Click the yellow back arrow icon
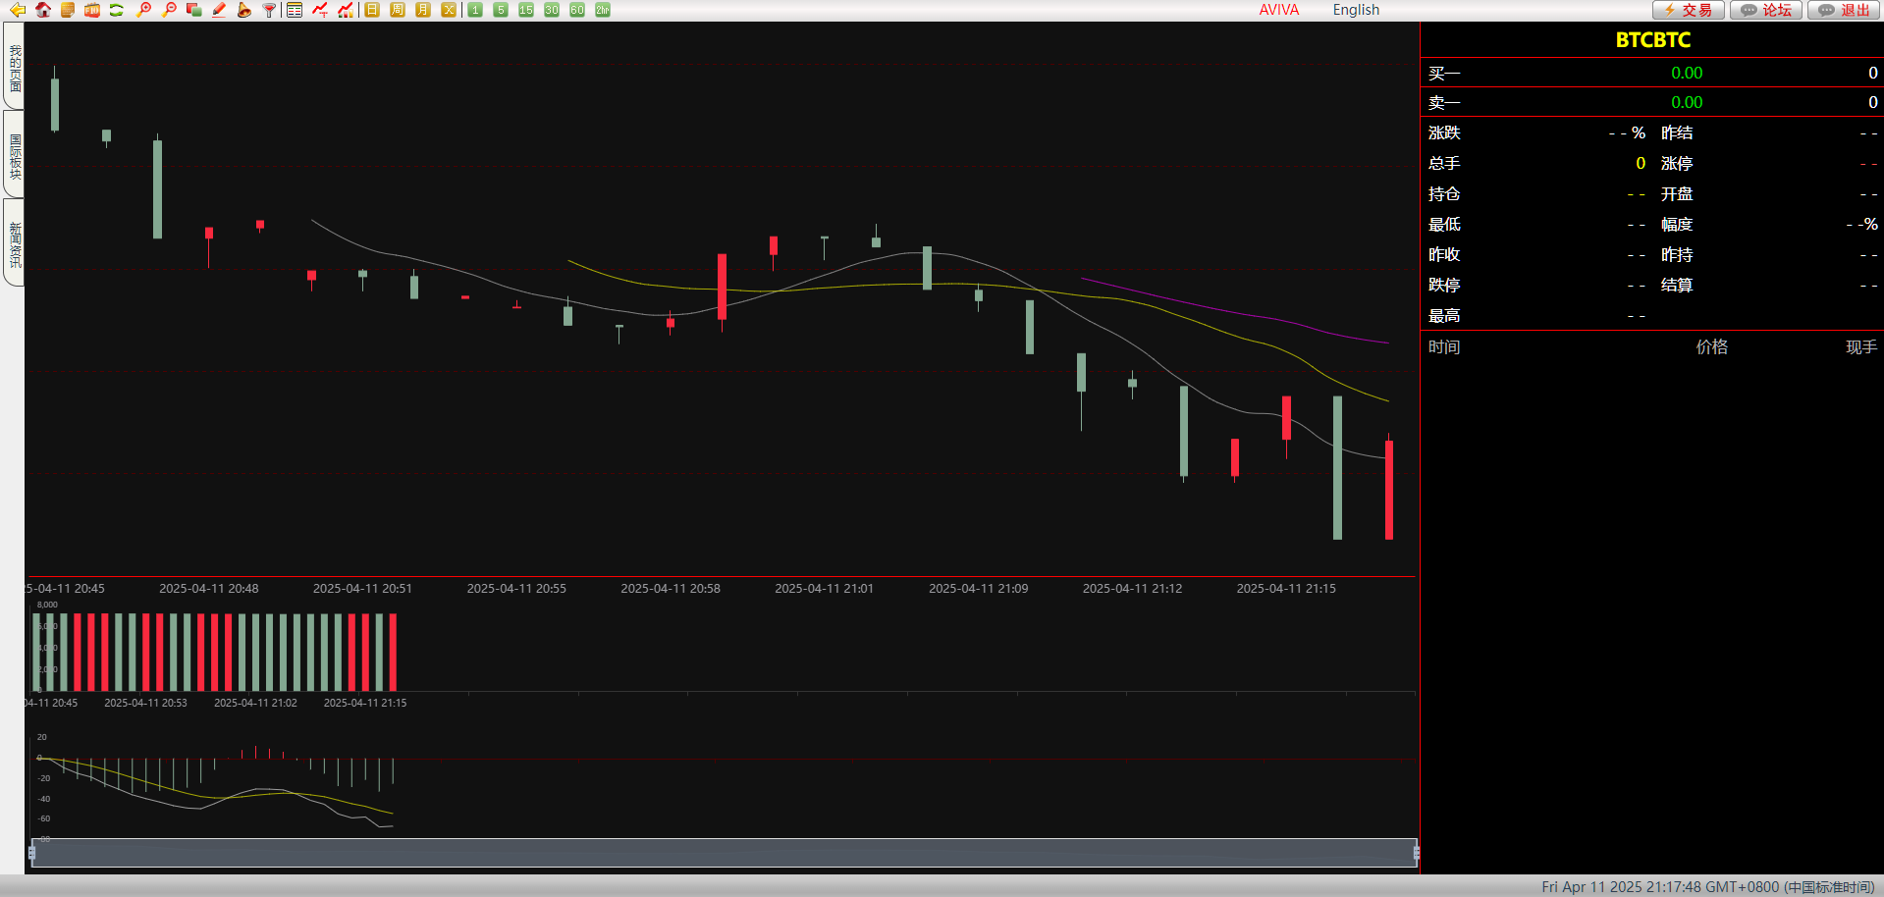This screenshot has height=897, width=1884. (x=17, y=10)
